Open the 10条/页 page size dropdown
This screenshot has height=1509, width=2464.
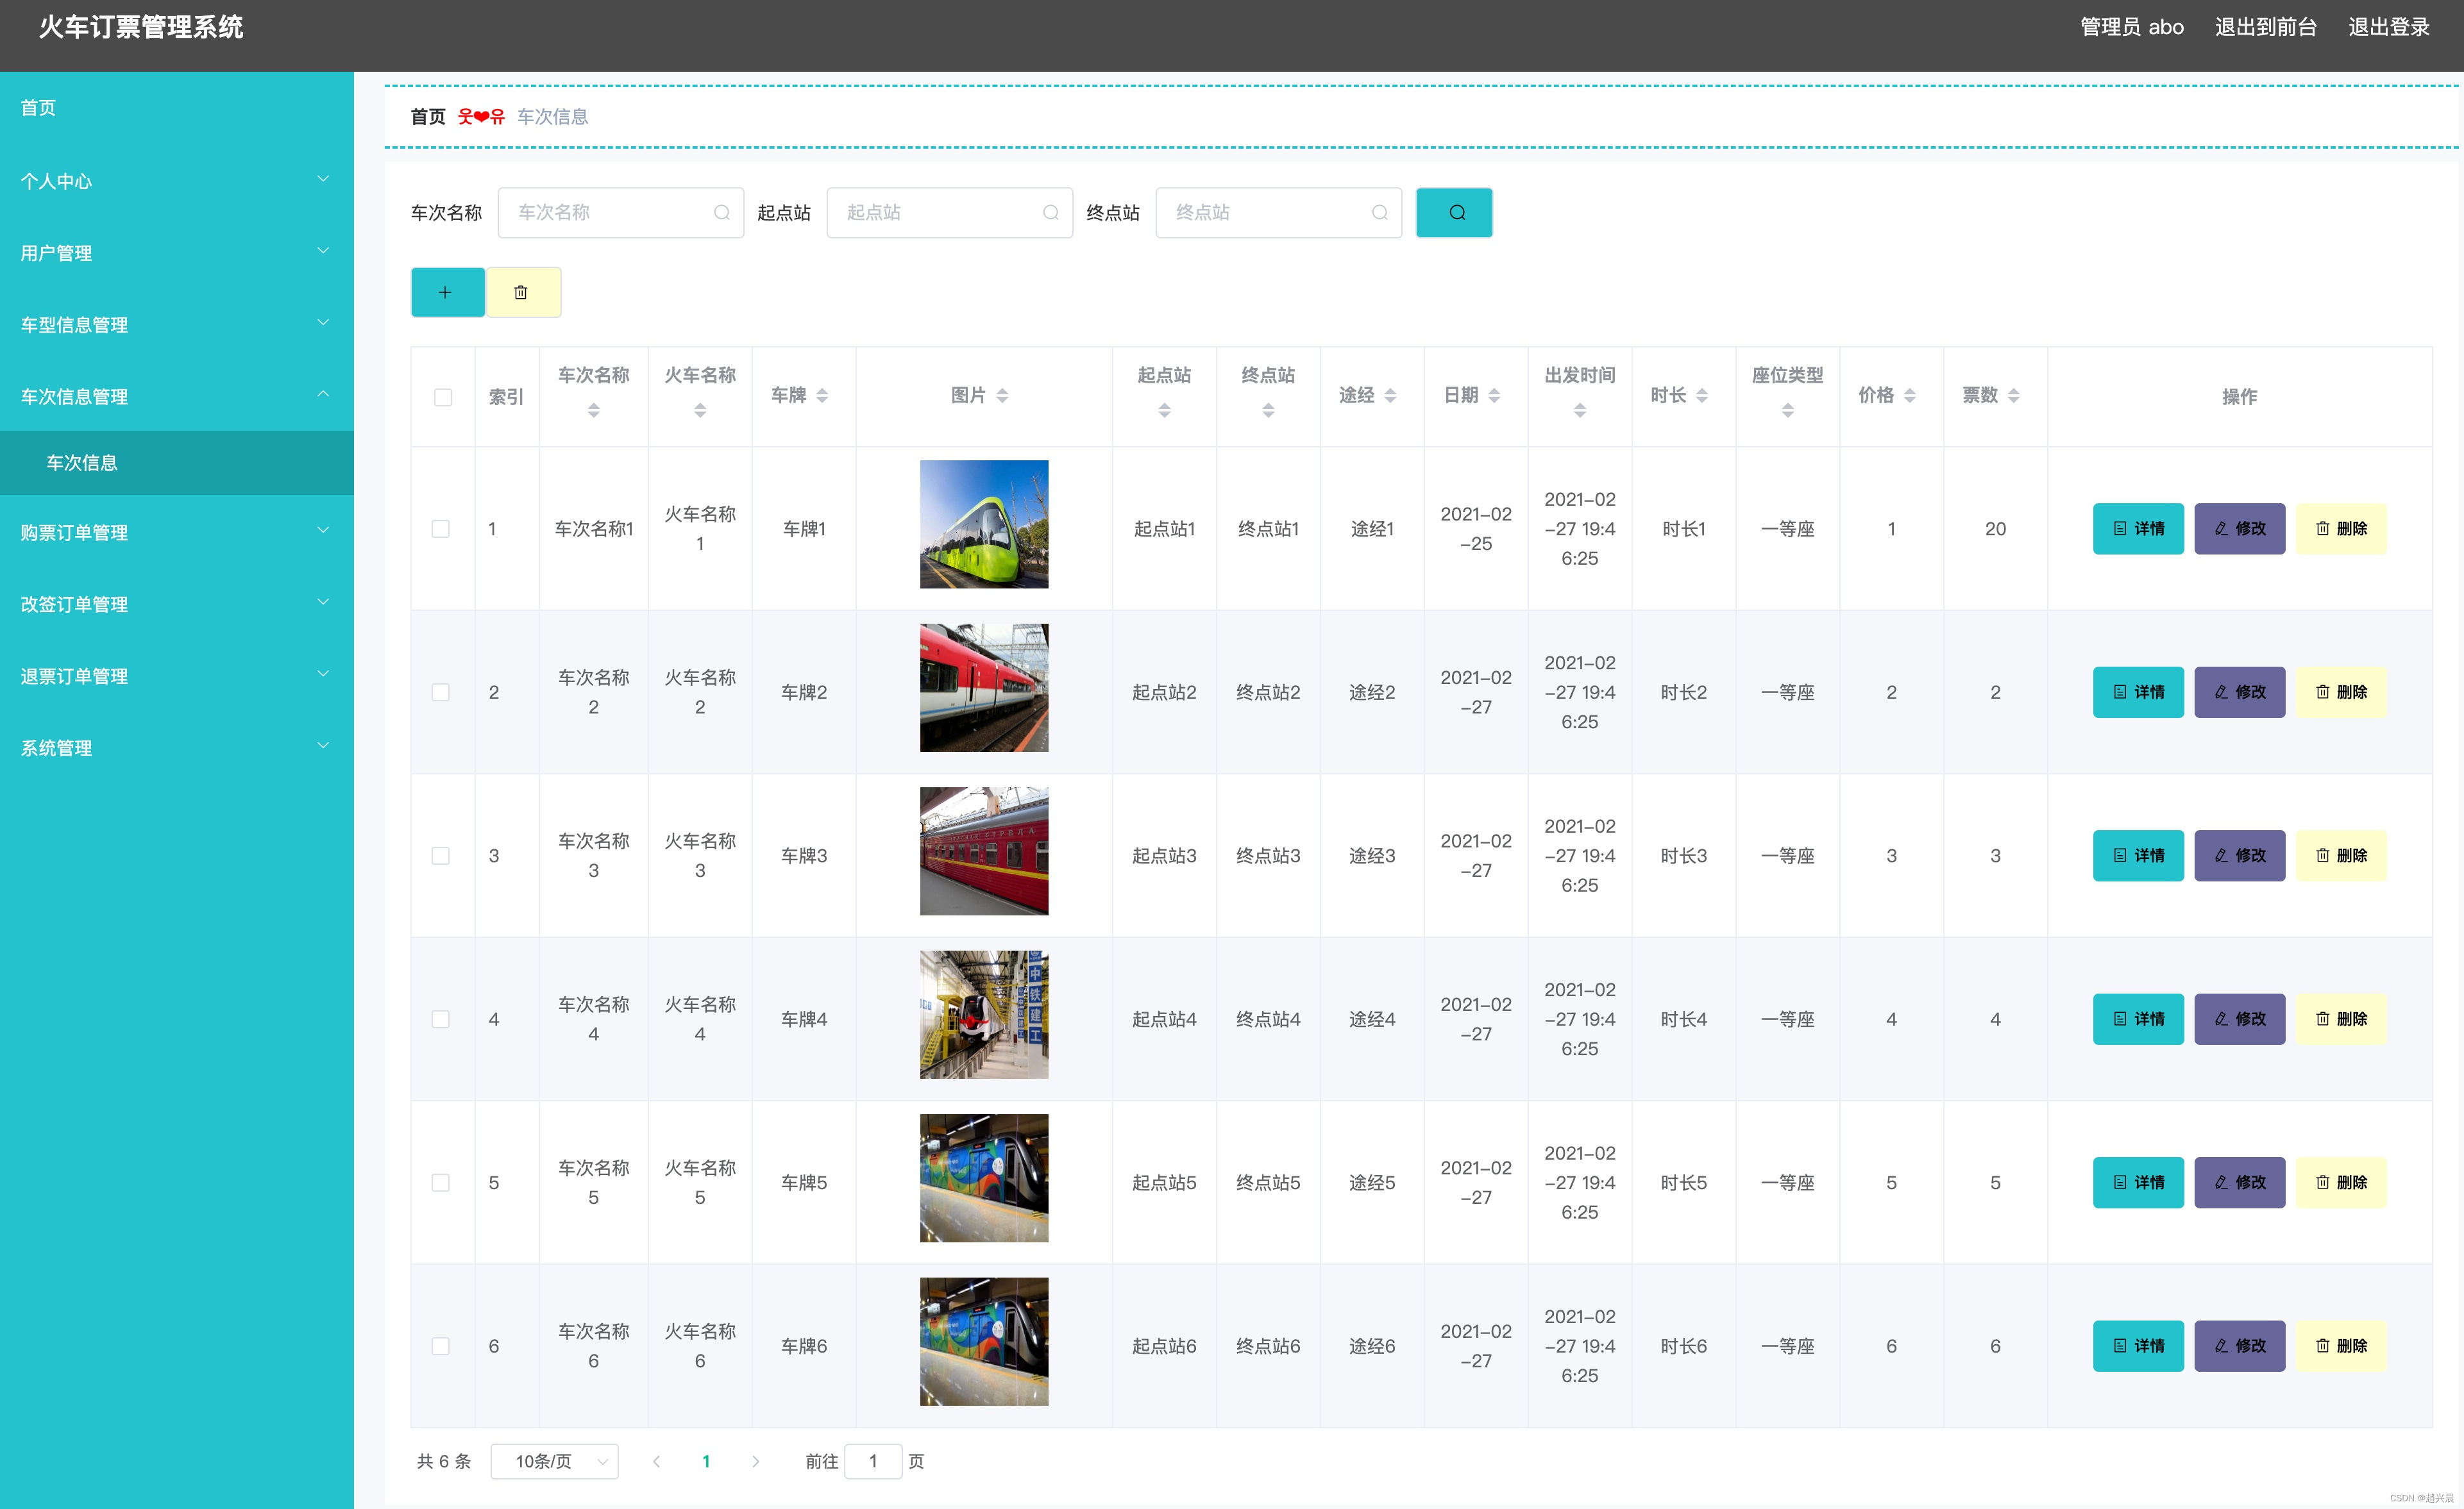[x=554, y=1461]
